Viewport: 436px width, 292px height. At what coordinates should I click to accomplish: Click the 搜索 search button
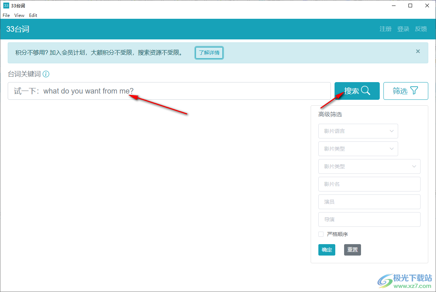pos(357,91)
